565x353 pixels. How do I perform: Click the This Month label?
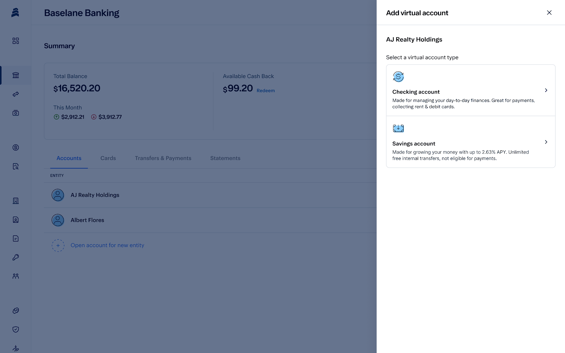click(x=67, y=108)
